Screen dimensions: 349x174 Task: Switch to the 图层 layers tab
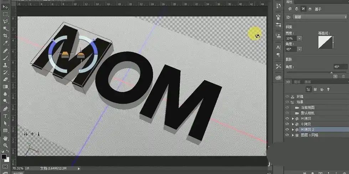pos(297,82)
